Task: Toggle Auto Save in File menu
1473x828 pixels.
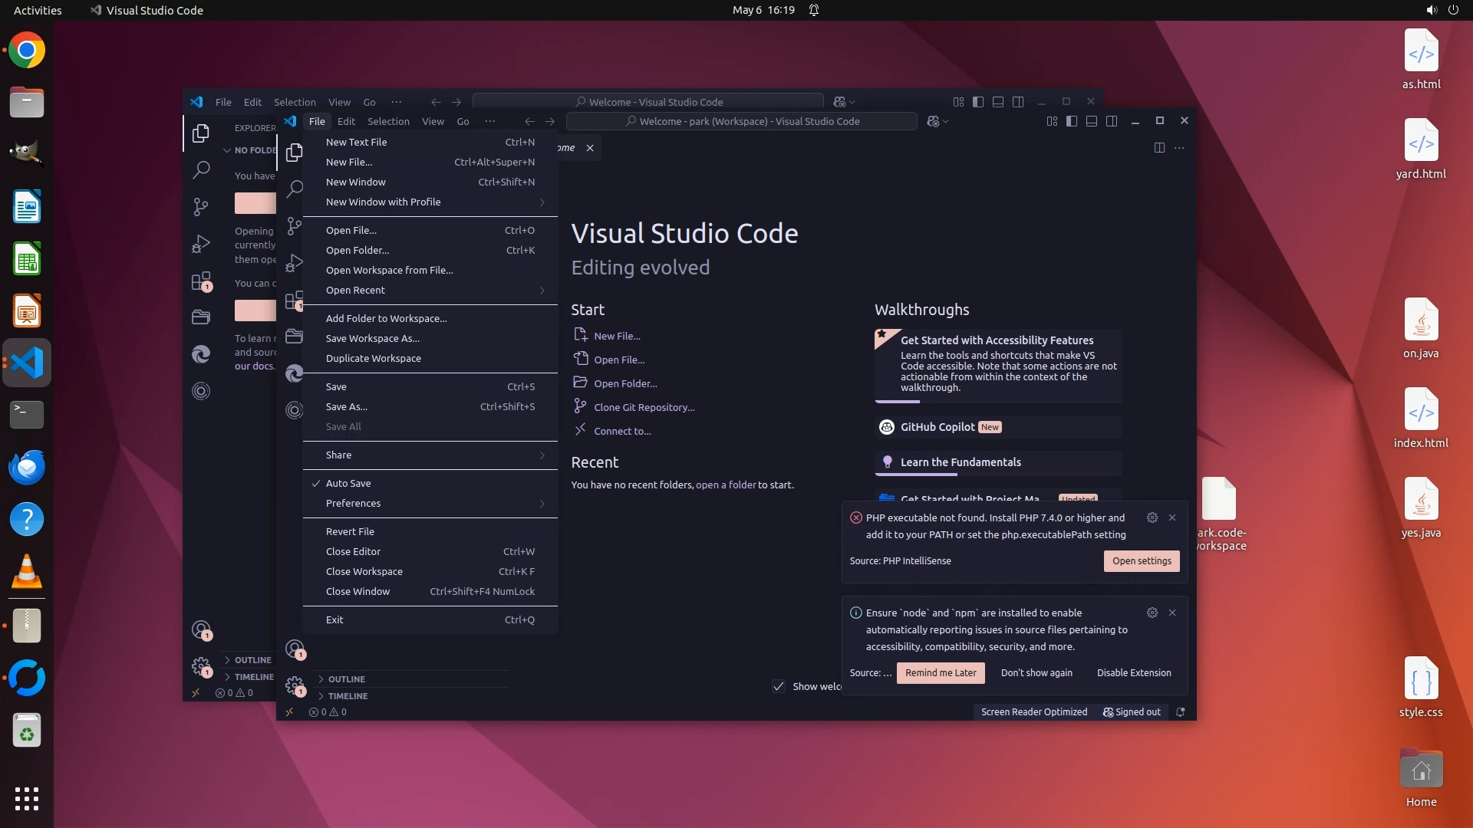Action: (x=348, y=483)
